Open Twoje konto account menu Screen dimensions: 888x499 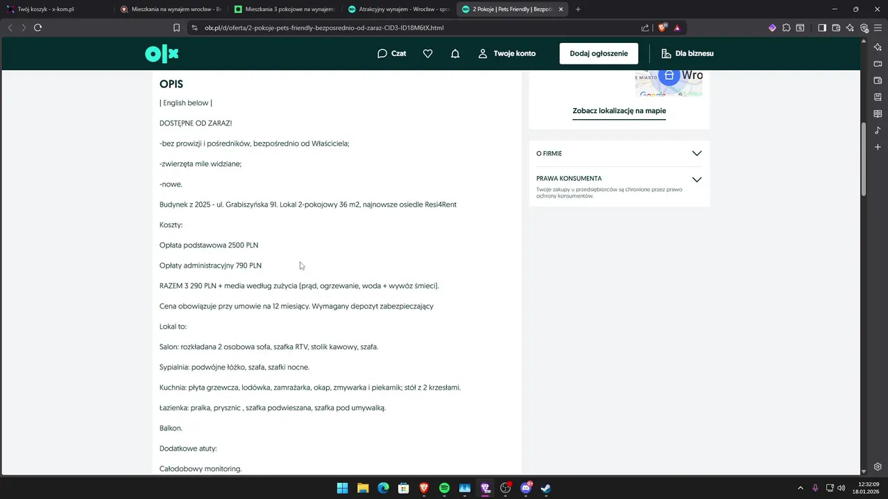pyautogui.click(x=507, y=53)
